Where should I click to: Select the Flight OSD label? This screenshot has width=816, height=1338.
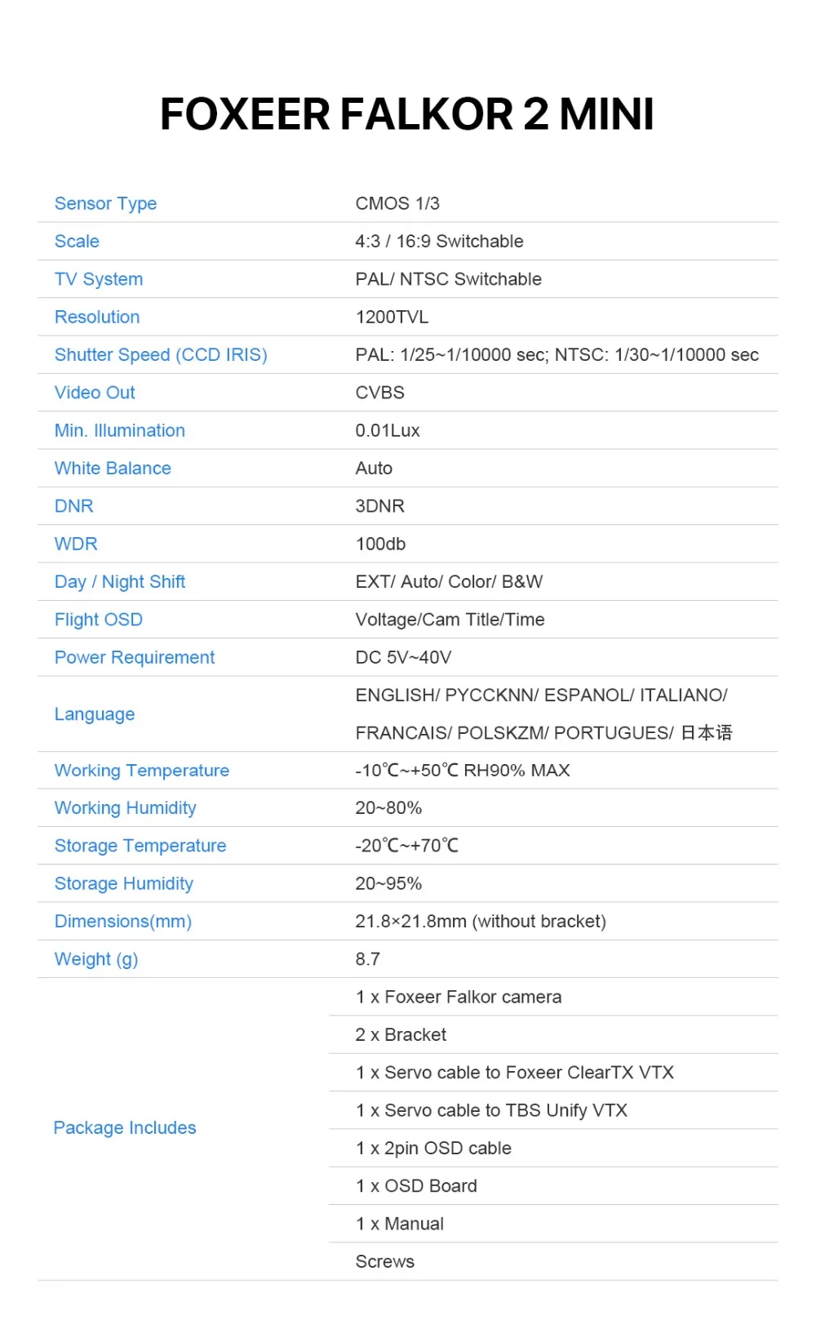click(x=99, y=620)
